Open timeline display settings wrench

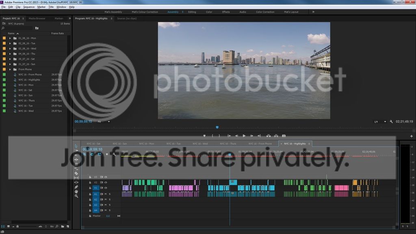[x=114, y=154]
